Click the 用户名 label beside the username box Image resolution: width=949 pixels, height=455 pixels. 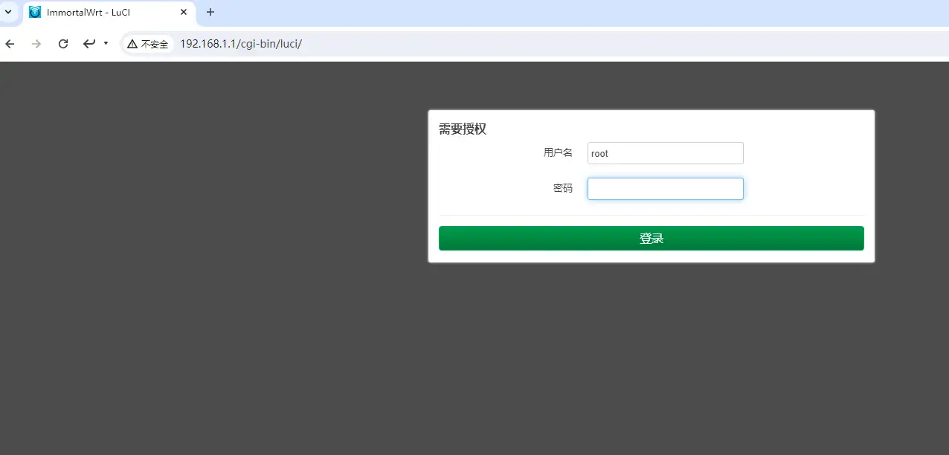point(559,152)
